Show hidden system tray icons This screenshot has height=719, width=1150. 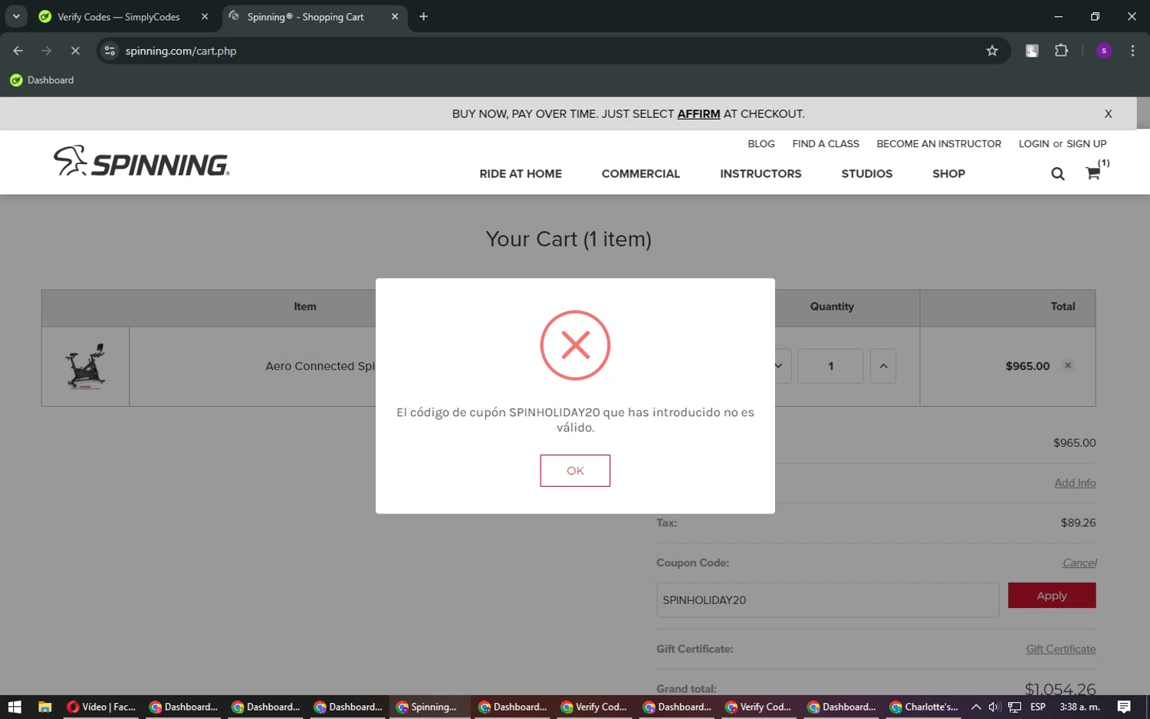[976, 707]
